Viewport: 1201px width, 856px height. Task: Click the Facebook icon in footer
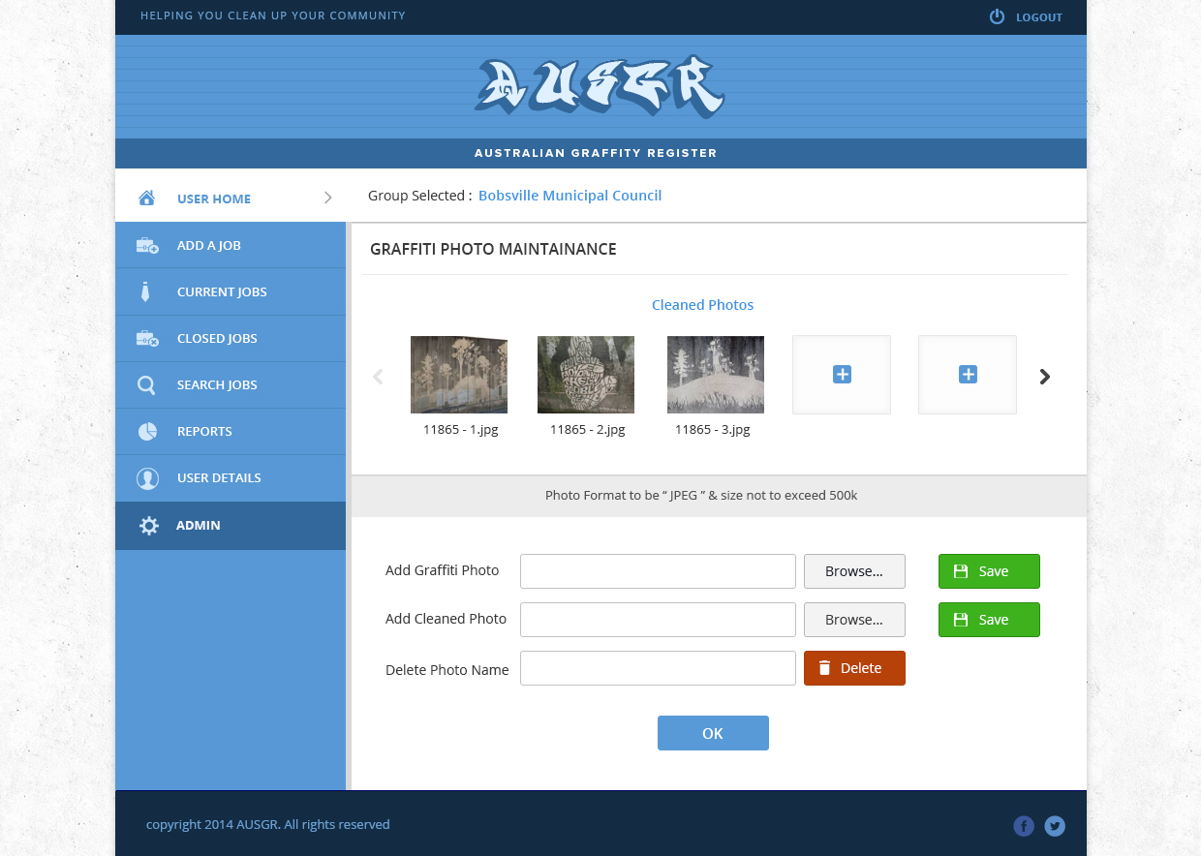[1024, 826]
